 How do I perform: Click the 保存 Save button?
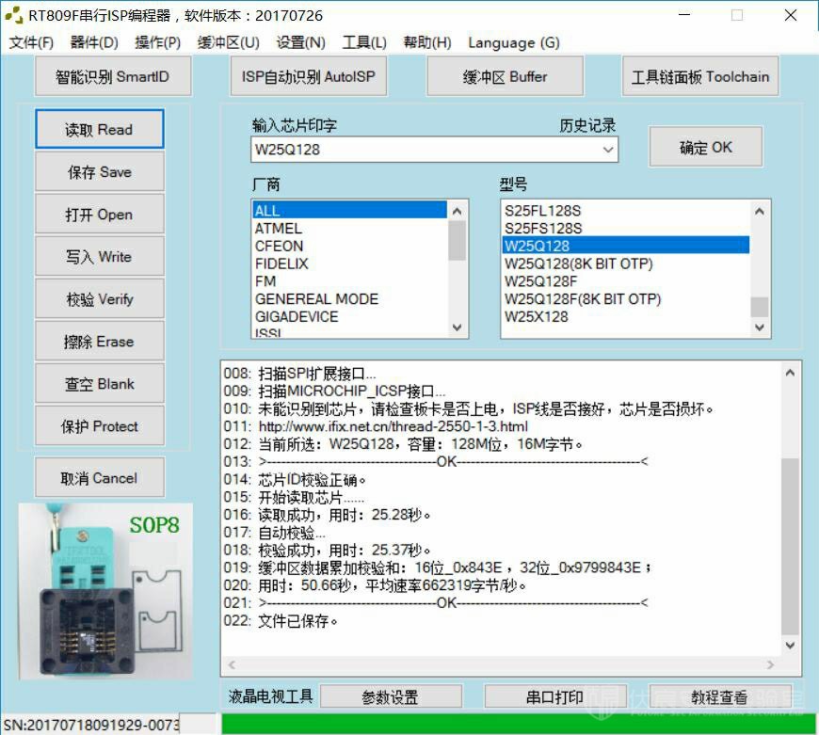tap(99, 171)
